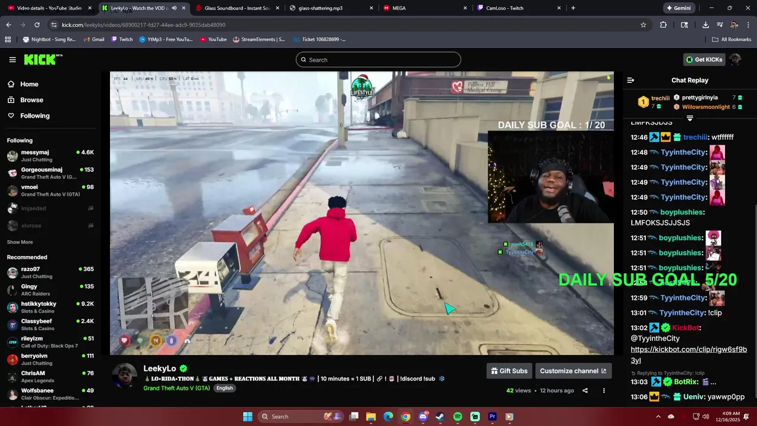Open Chrome extensions puzzle icon
Image resolution: width=757 pixels, height=426 pixels.
click(x=664, y=25)
